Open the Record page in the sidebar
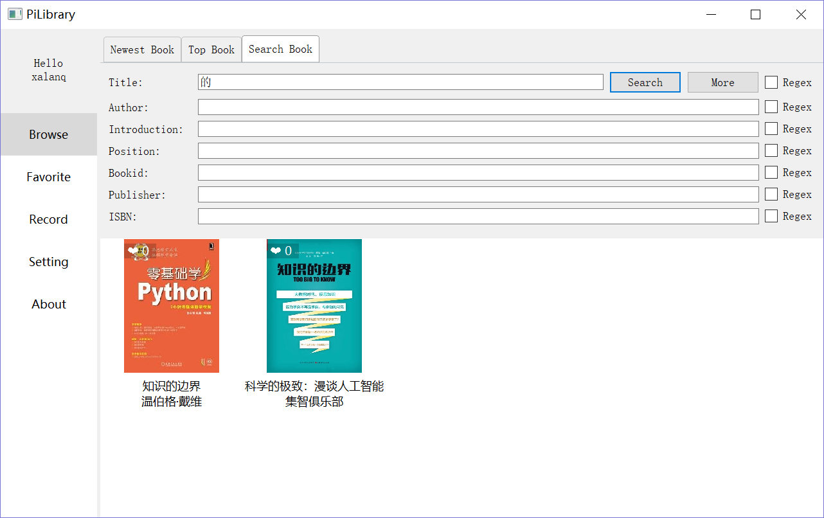 pyautogui.click(x=49, y=219)
